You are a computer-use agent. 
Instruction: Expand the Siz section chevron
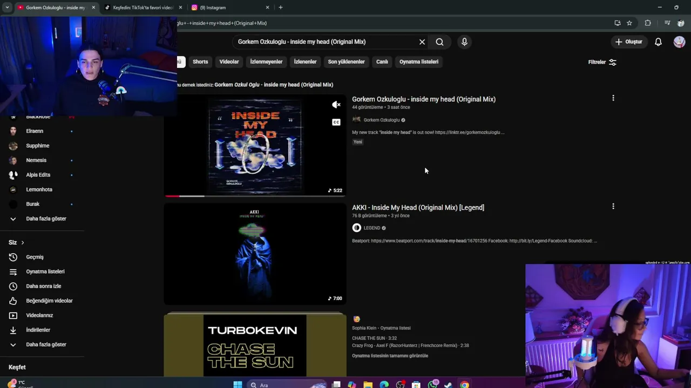[x=23, y=242]
